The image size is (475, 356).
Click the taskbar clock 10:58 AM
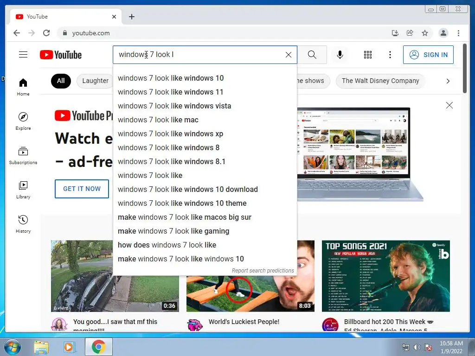(x=451, y=347)
